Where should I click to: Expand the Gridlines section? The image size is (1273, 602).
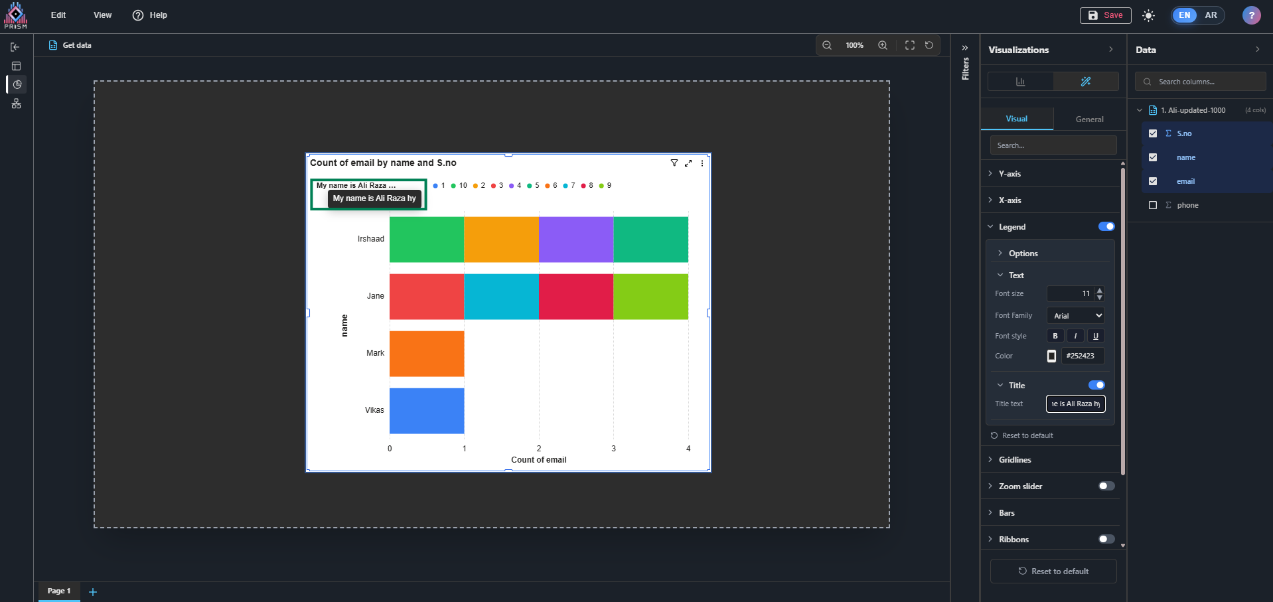(x=1015, y=460)
